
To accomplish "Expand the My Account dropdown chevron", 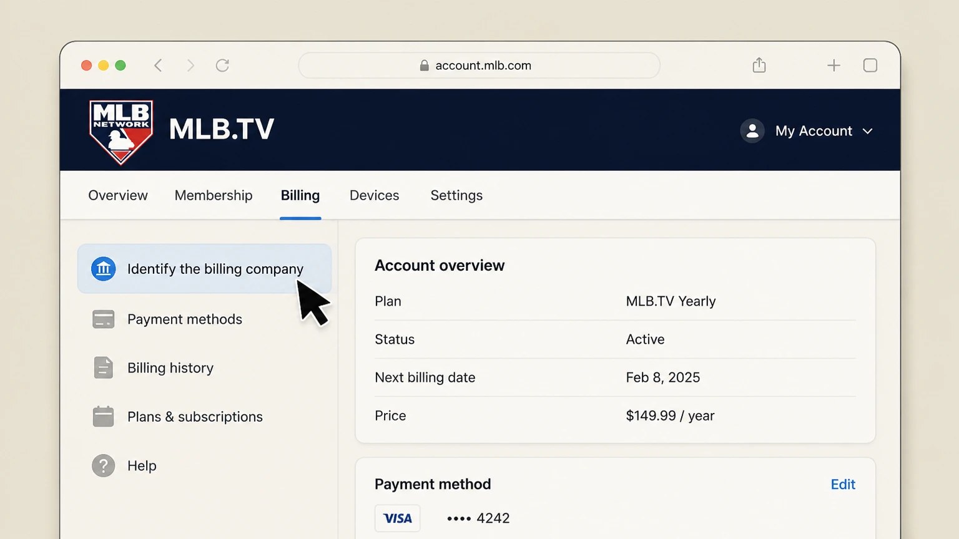I will pos(867,131).
